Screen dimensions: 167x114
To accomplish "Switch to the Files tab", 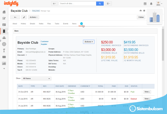I will [x=49, y=24].
